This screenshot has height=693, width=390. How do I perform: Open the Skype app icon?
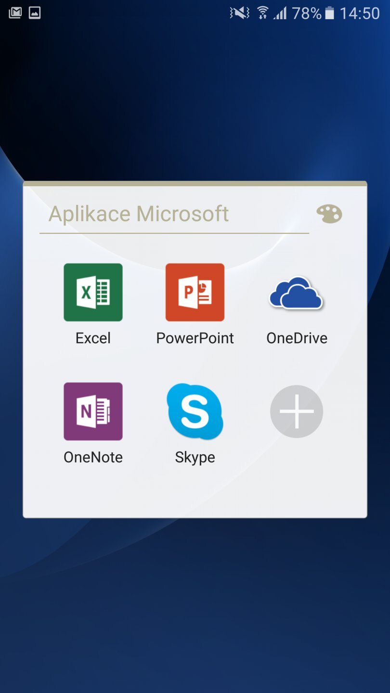[195, 411]
